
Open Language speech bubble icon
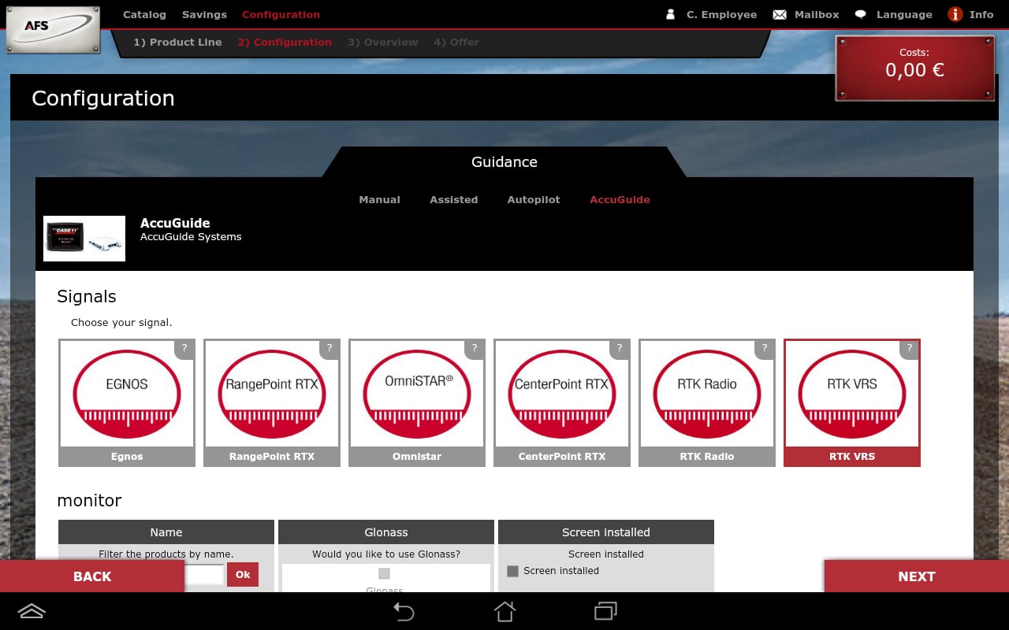861,14
